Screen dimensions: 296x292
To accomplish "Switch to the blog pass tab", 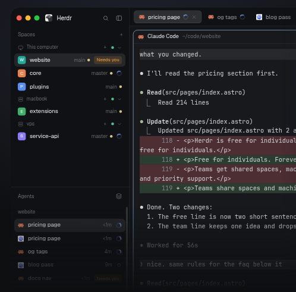I will (x=274, y=17).
